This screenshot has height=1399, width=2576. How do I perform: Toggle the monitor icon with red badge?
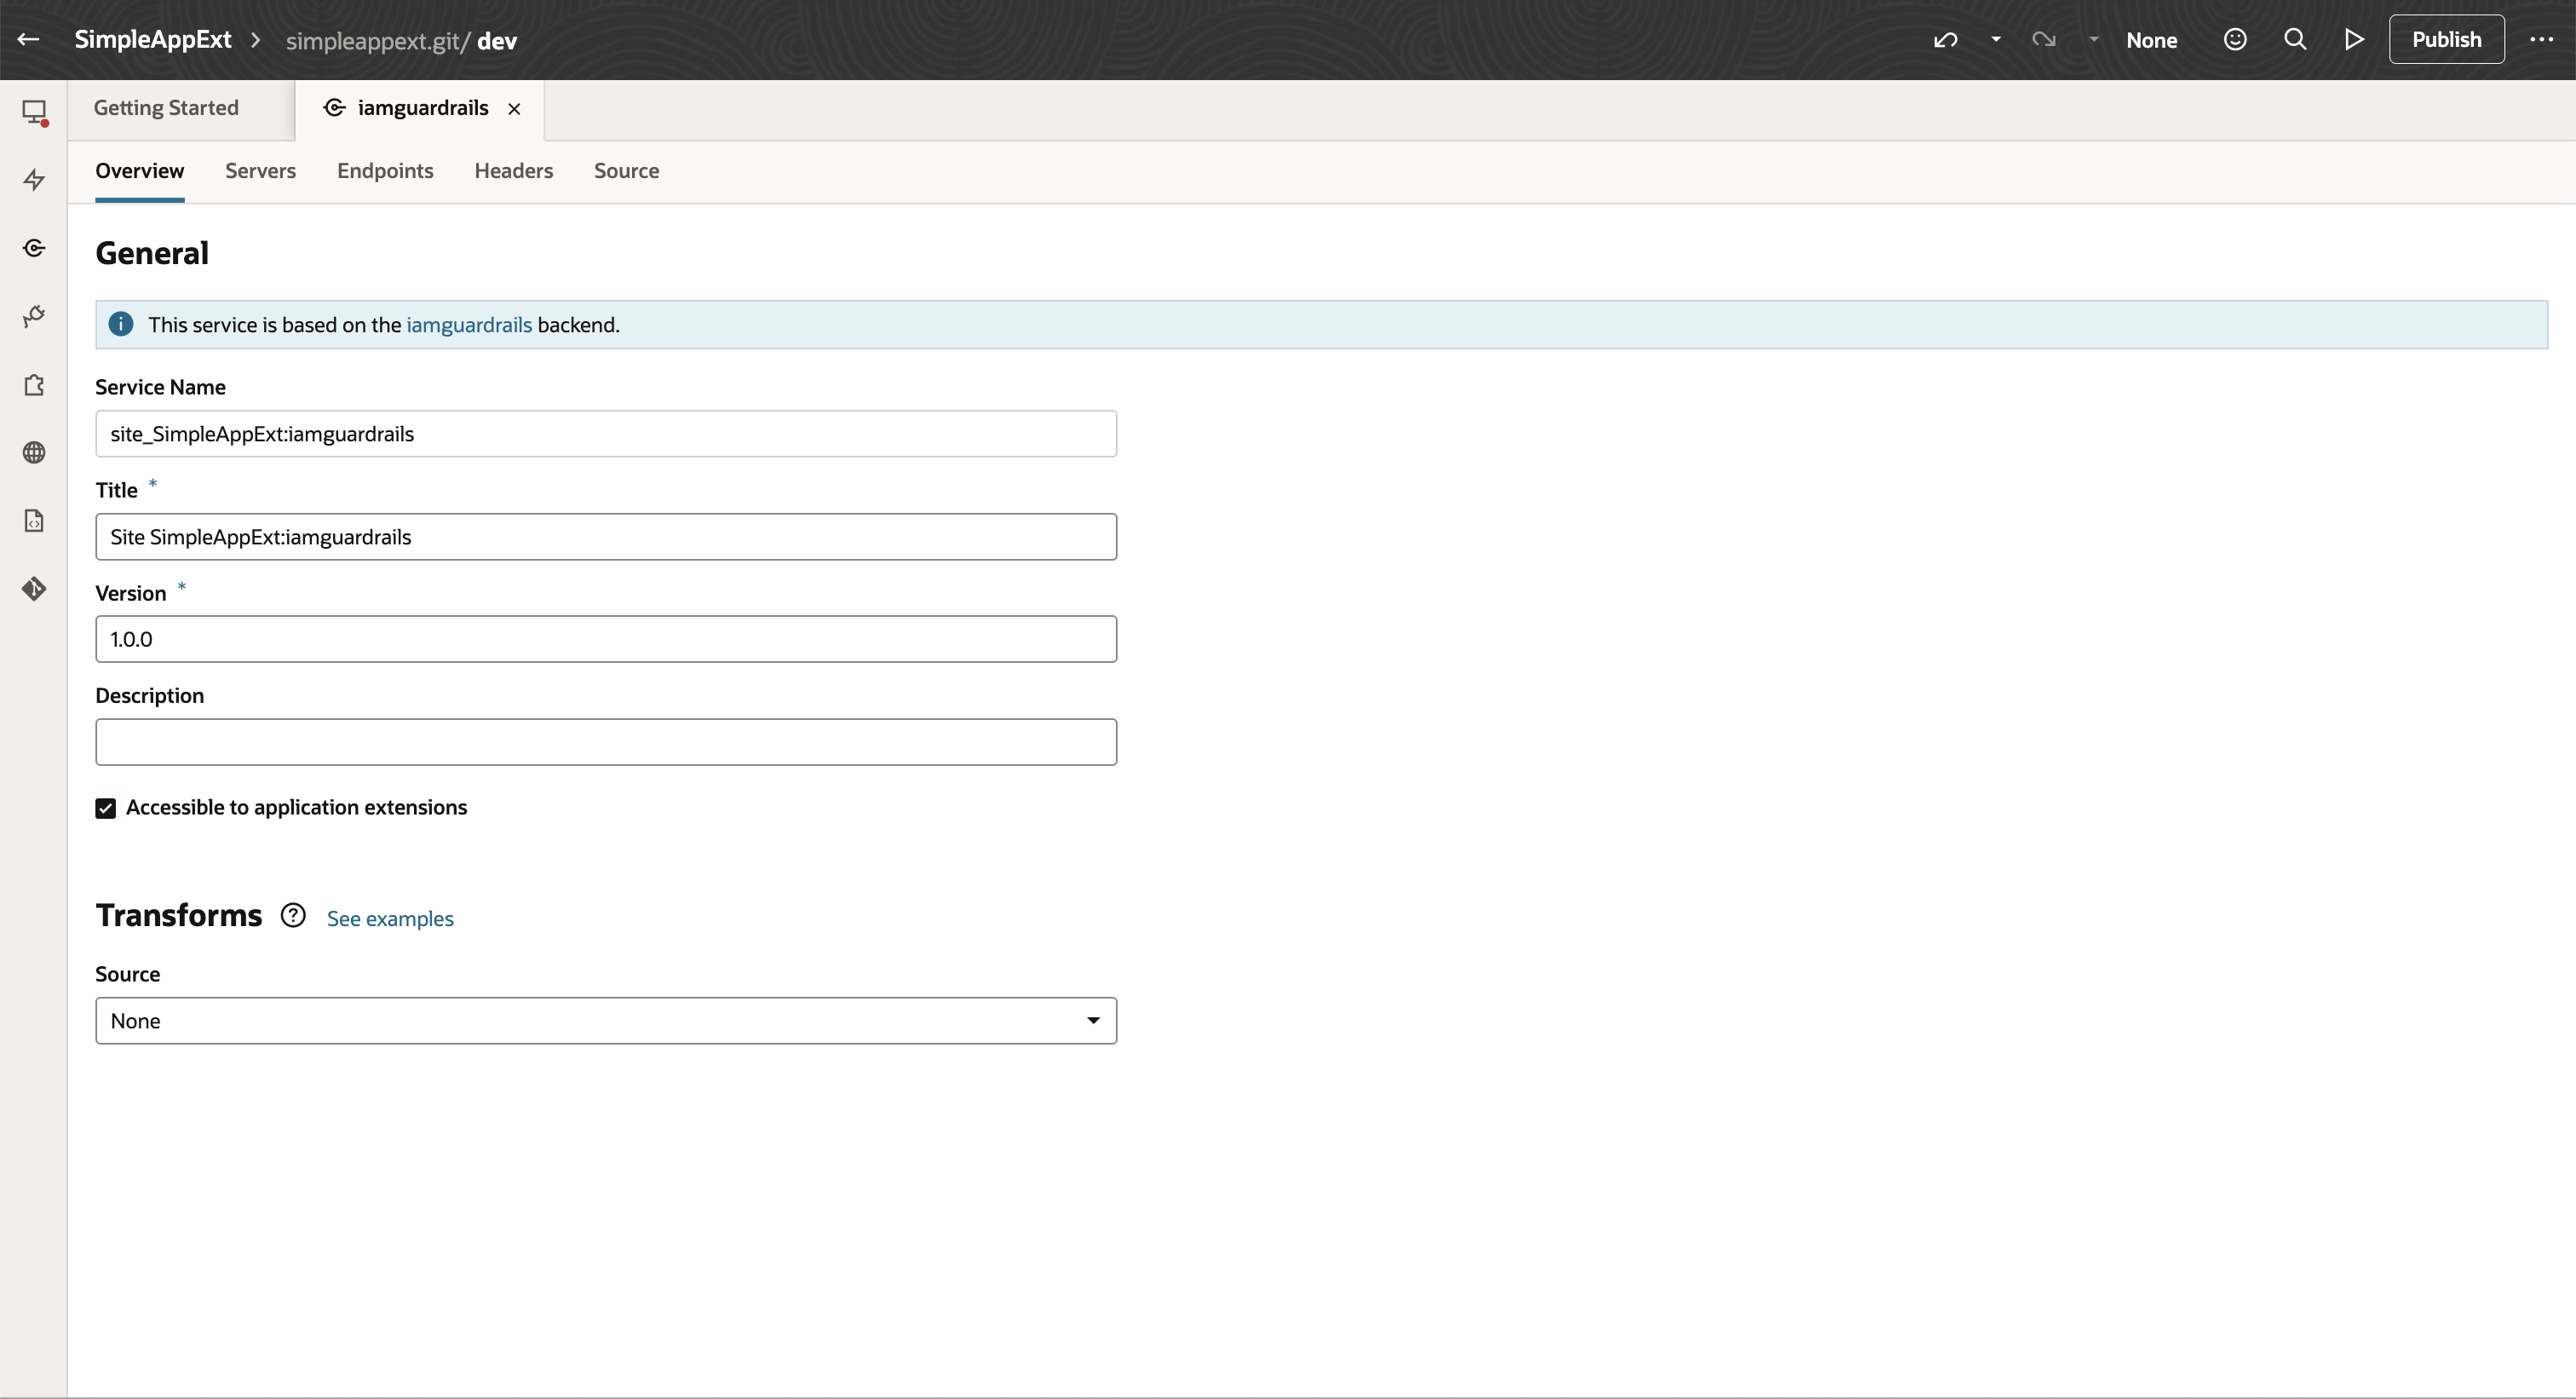click(35, 112)
